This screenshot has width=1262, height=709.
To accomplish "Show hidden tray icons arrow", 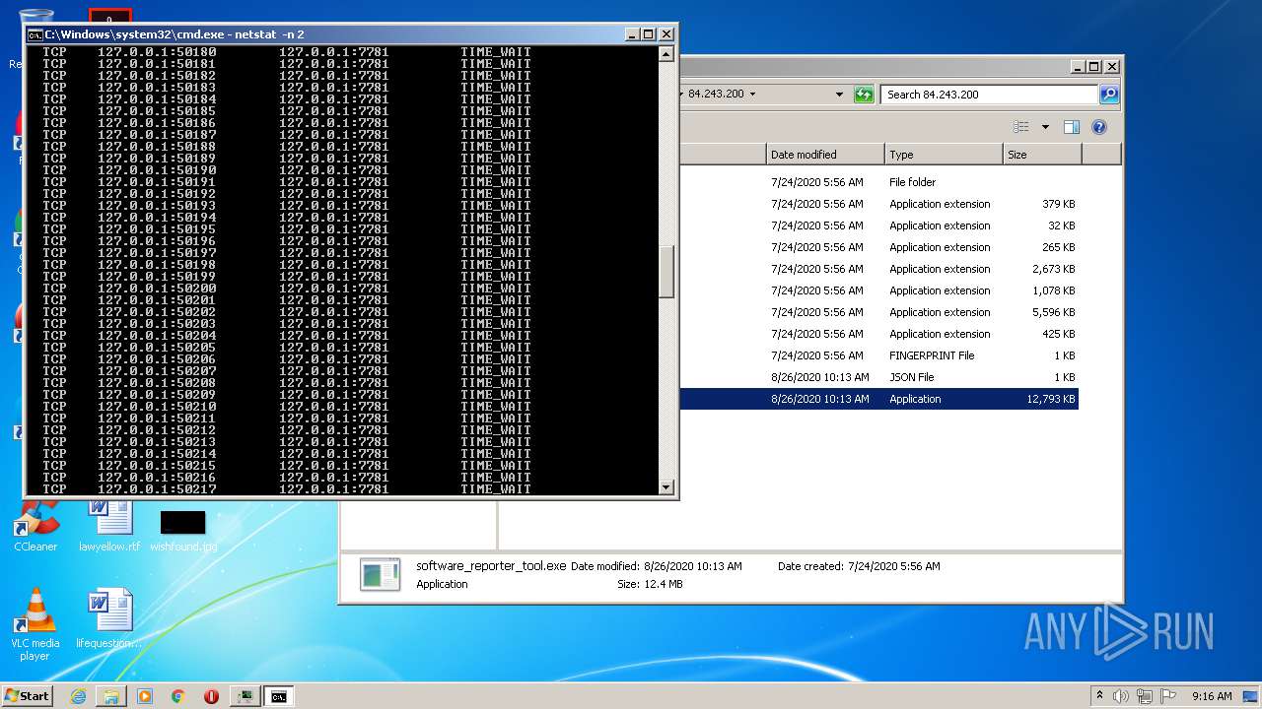I will 1099,695.
